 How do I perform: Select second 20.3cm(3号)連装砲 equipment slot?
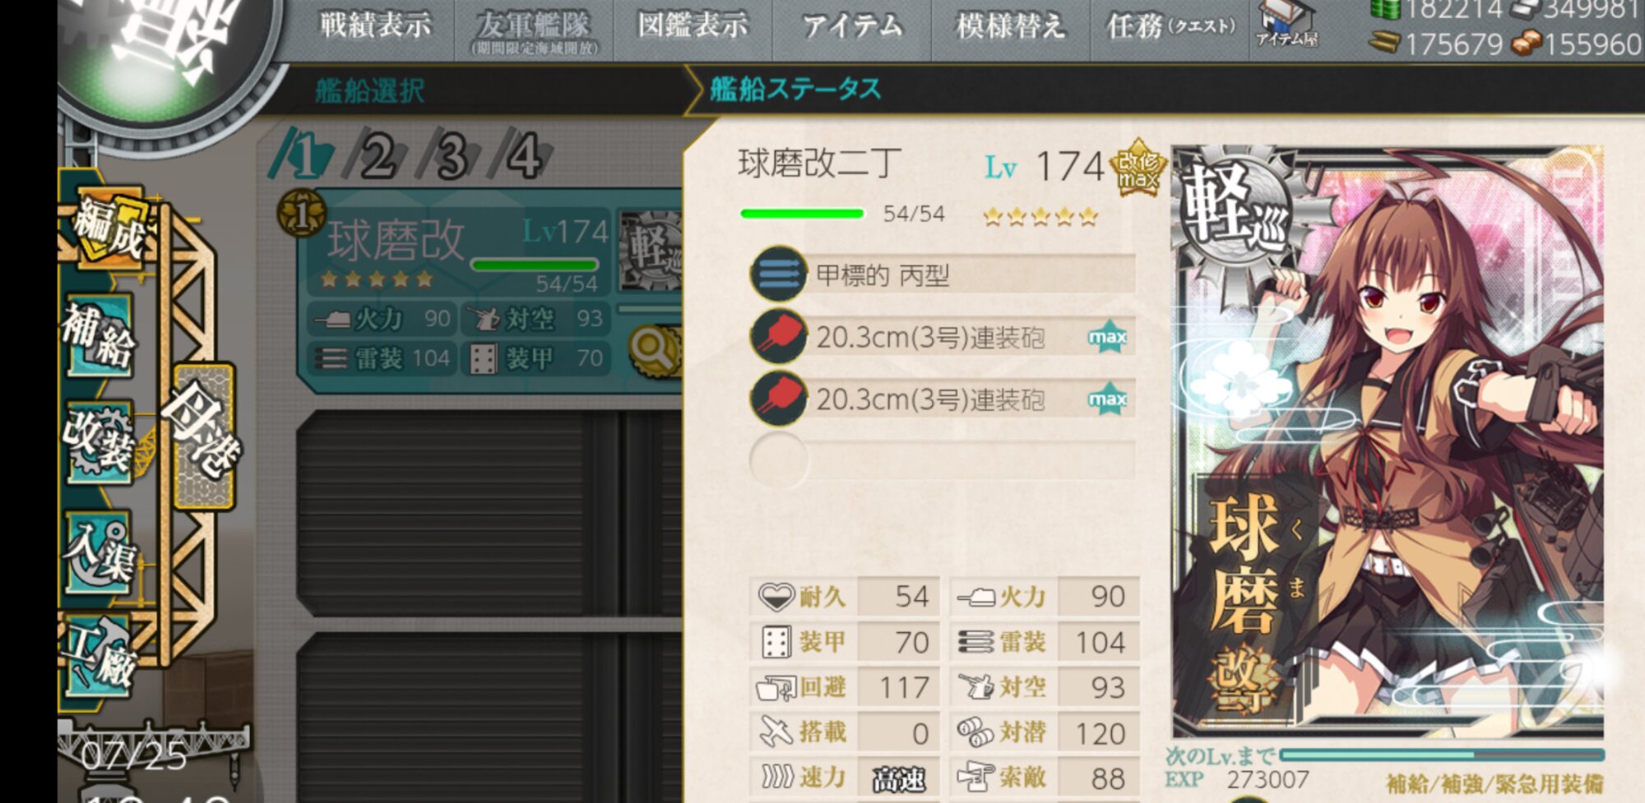pos(943,399)
